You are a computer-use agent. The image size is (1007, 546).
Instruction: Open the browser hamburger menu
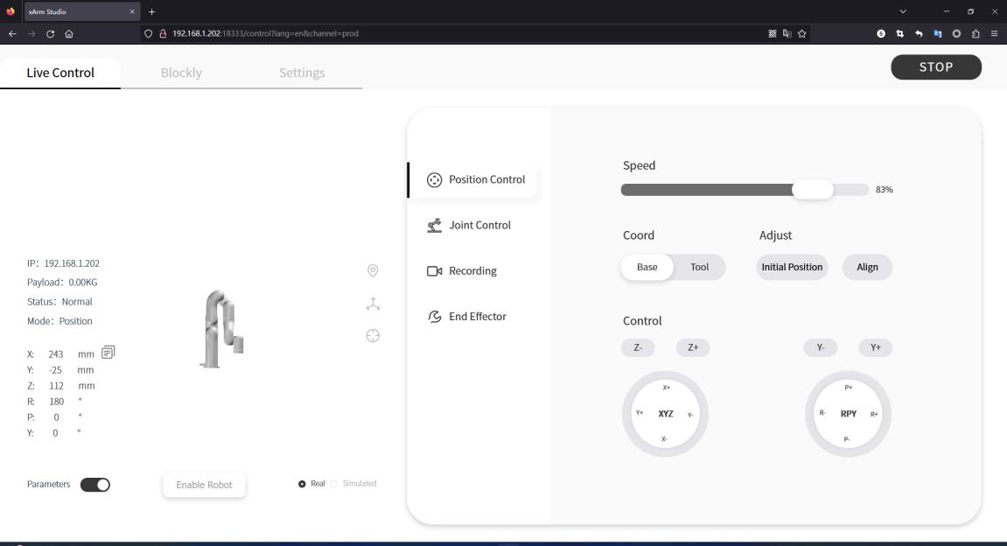(x=994, y=33)
